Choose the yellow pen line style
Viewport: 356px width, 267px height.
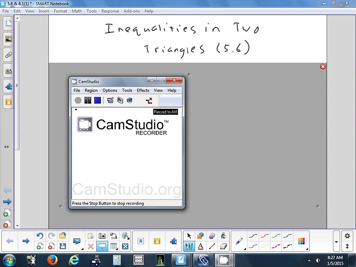click(x=264, y=246)
